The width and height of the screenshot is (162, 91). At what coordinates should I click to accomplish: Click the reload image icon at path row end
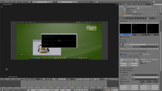(x=157, y=49)
